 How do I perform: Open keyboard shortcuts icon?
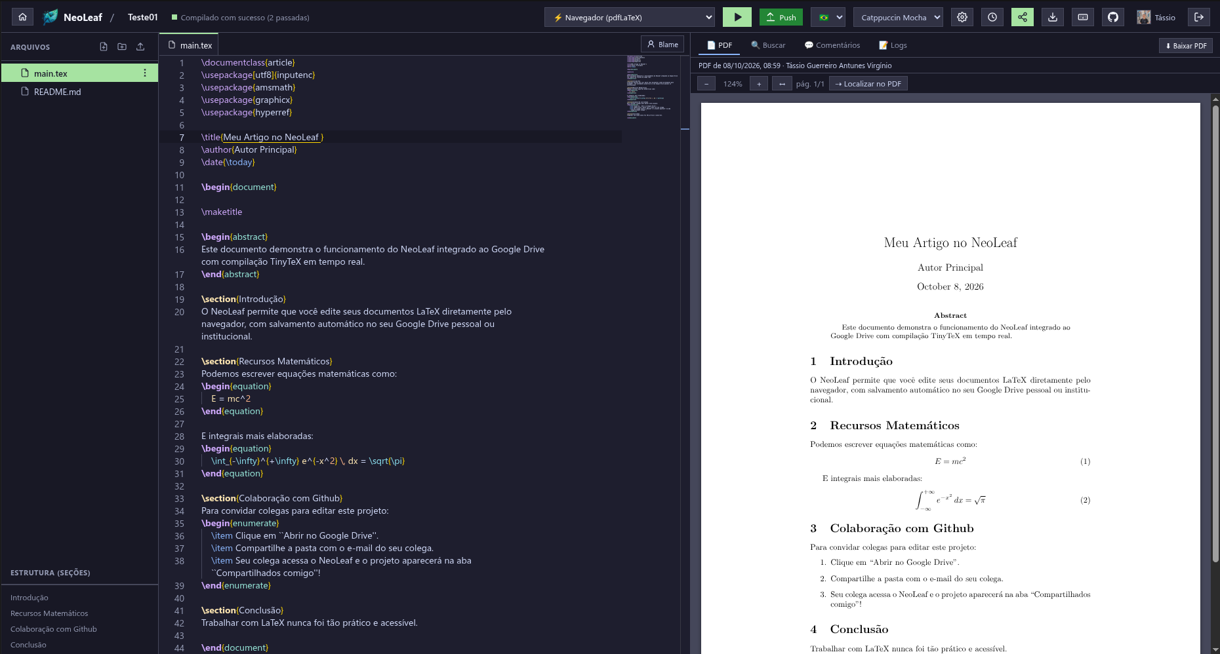(1083, 17)
